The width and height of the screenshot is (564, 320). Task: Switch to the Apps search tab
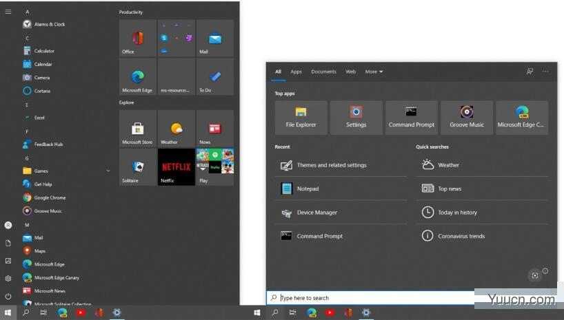pyautogui.click(x=296, y=72)
